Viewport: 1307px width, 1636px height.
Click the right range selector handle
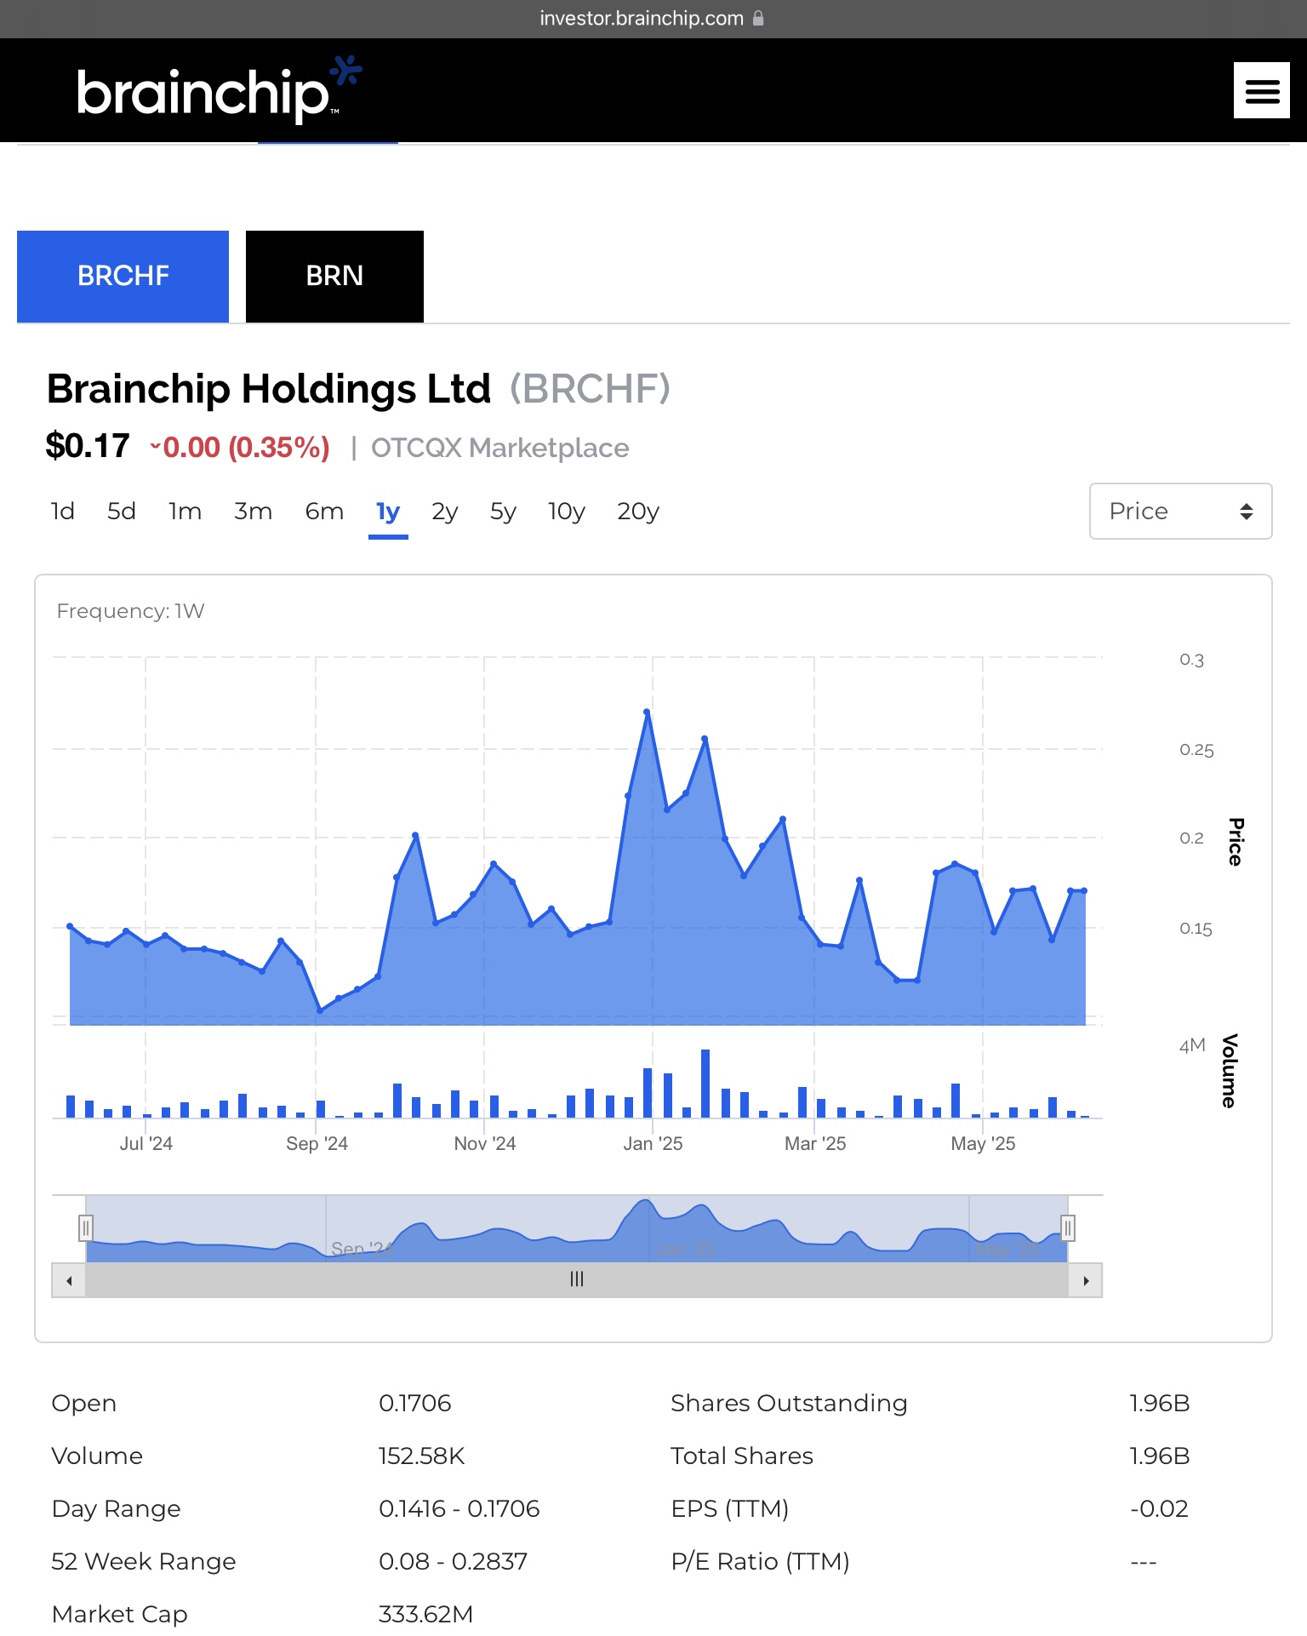pyautogui.click(x=1068, y=1228)
